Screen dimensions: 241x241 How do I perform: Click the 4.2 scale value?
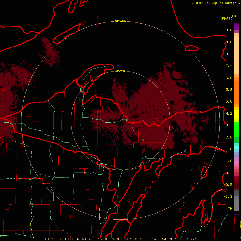pos(229,113)
